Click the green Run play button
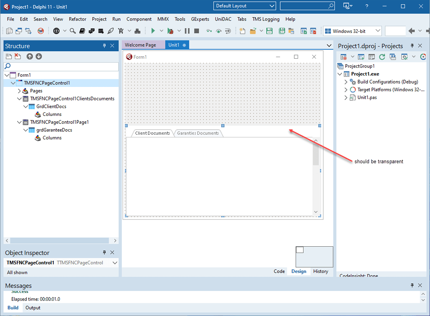Viewport: 430px width, 316px height. coord(153,31)
